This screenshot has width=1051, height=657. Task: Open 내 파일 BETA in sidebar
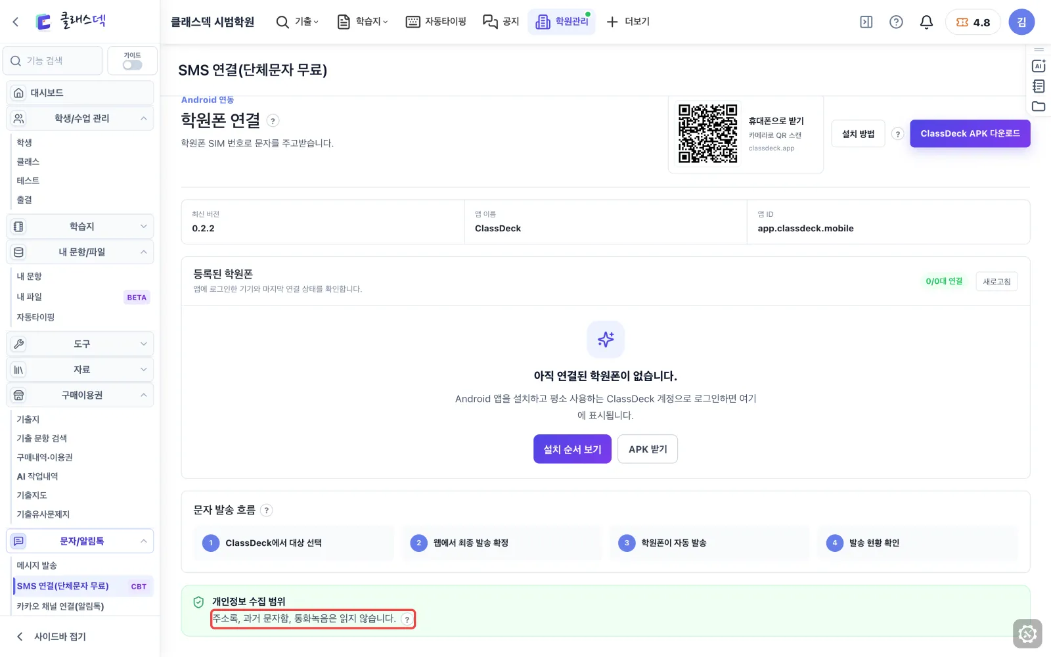coord(82,297)
